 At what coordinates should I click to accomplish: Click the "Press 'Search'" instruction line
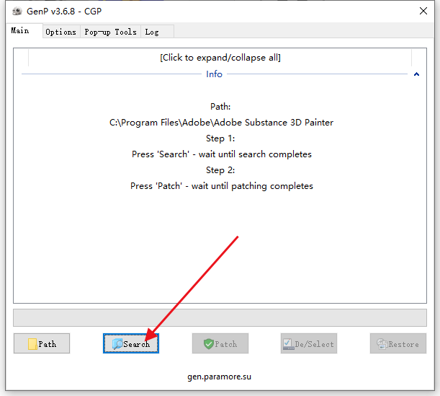pyautogui.click(x=222, y=154)
